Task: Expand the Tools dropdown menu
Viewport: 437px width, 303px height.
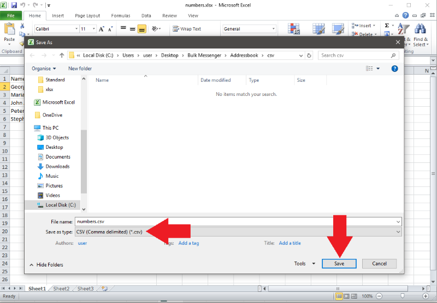Action: pyautogui.click(x=305, y=264)
